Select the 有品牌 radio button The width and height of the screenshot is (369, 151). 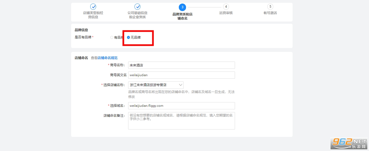point(112,38)
